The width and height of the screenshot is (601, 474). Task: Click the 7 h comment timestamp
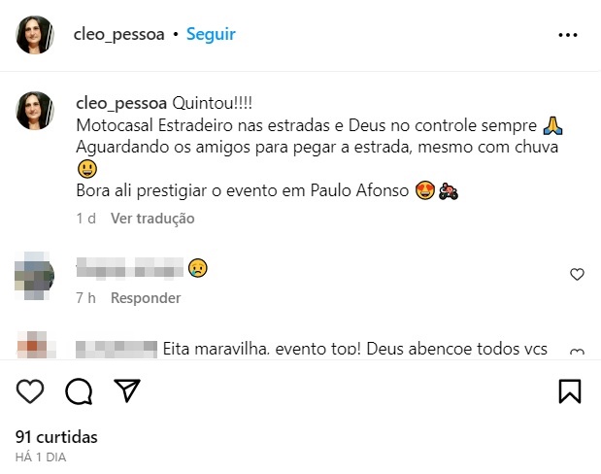point(85,298)
